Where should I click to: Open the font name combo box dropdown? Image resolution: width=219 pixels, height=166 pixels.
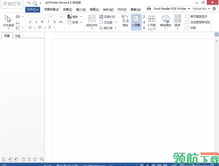pyautogui.click(x=51, y=16)
